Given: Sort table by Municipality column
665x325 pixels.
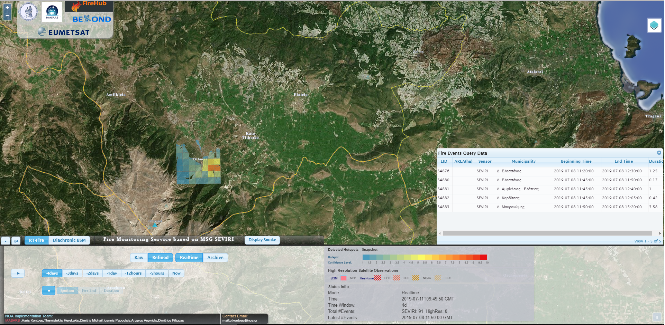Looking at the screenshot, I should [524, 162].
